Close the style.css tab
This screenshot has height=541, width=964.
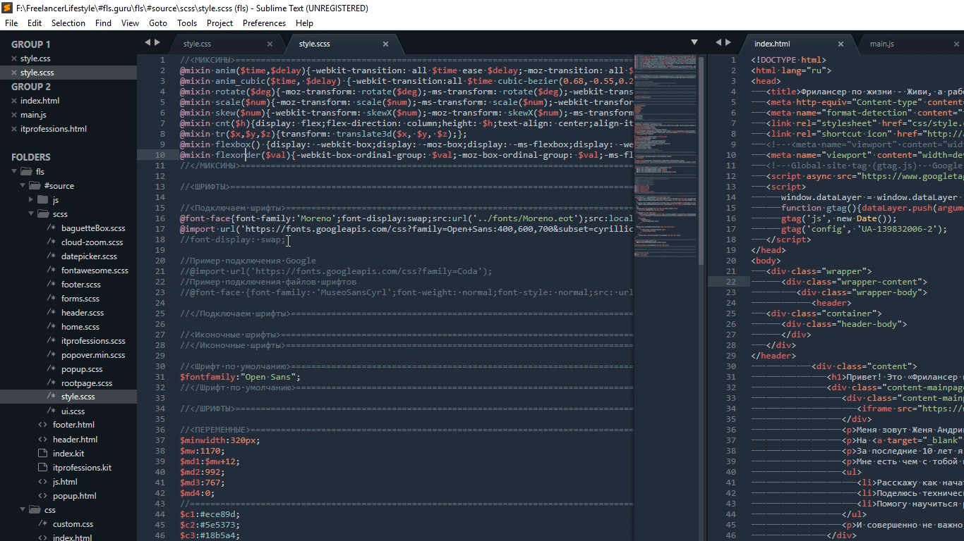pyautogui.click(x=270, y=44)
